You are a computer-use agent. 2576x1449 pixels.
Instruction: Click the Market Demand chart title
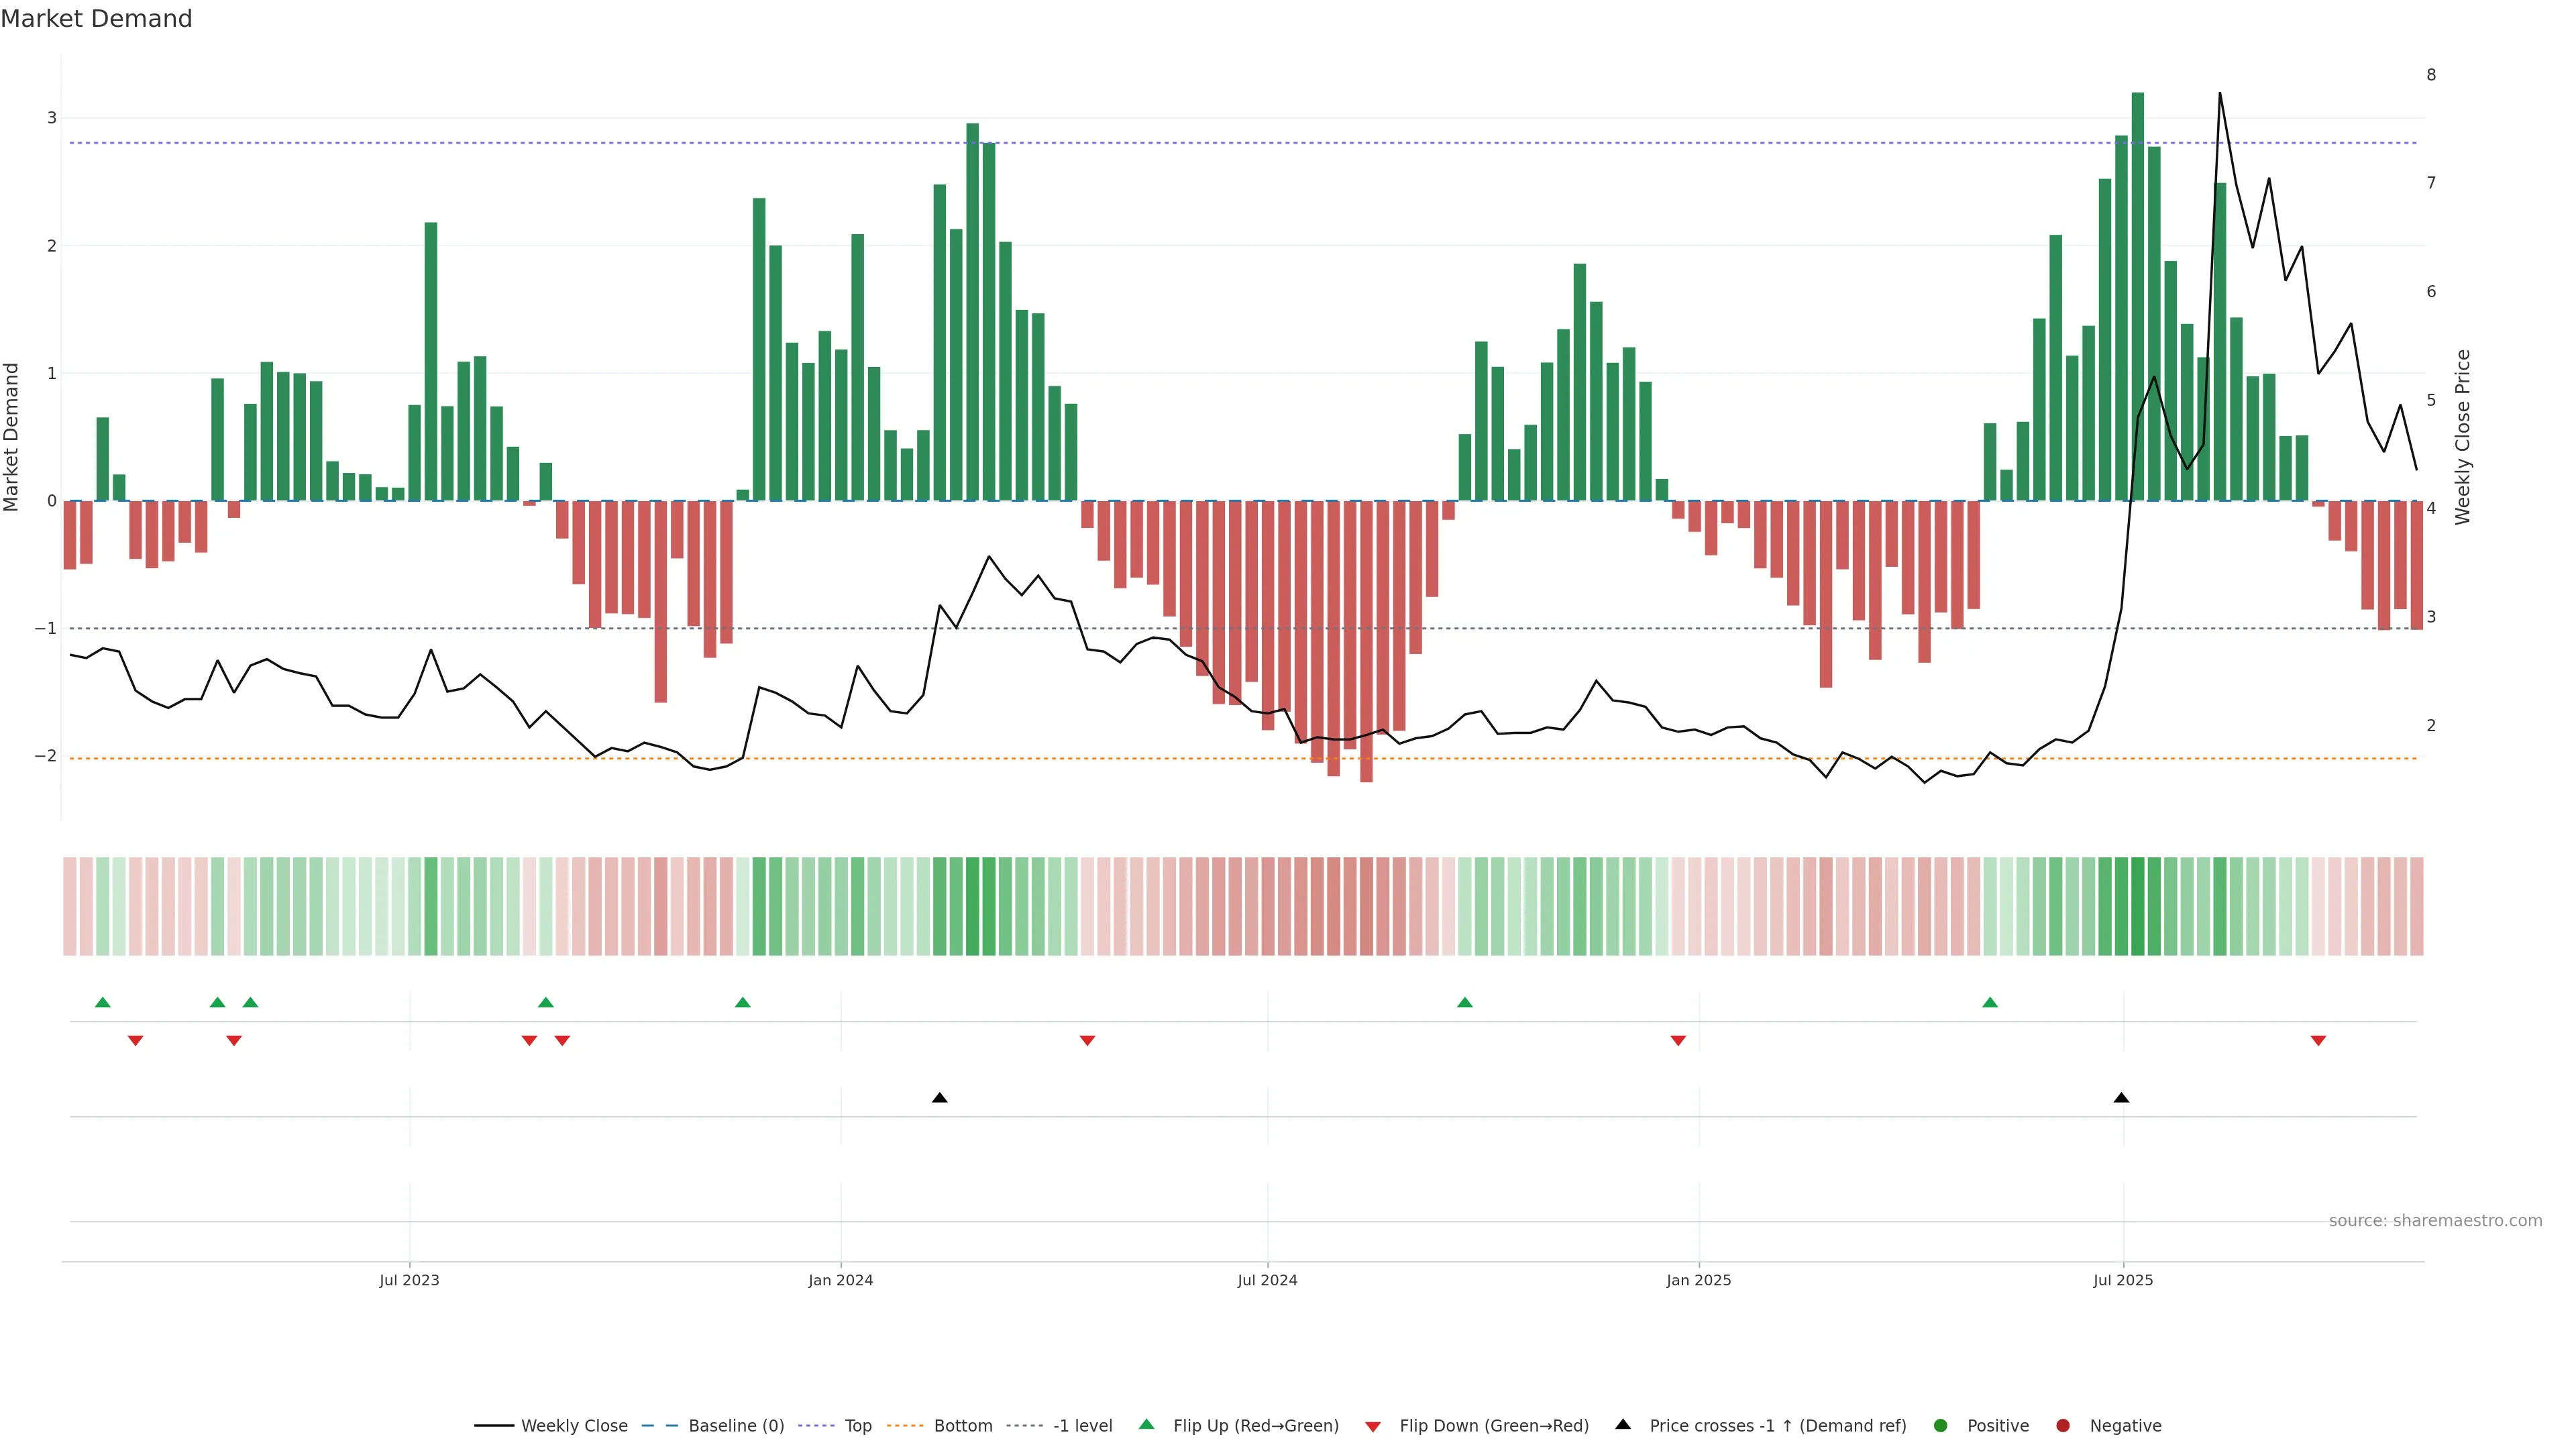[x=96, y=19]
